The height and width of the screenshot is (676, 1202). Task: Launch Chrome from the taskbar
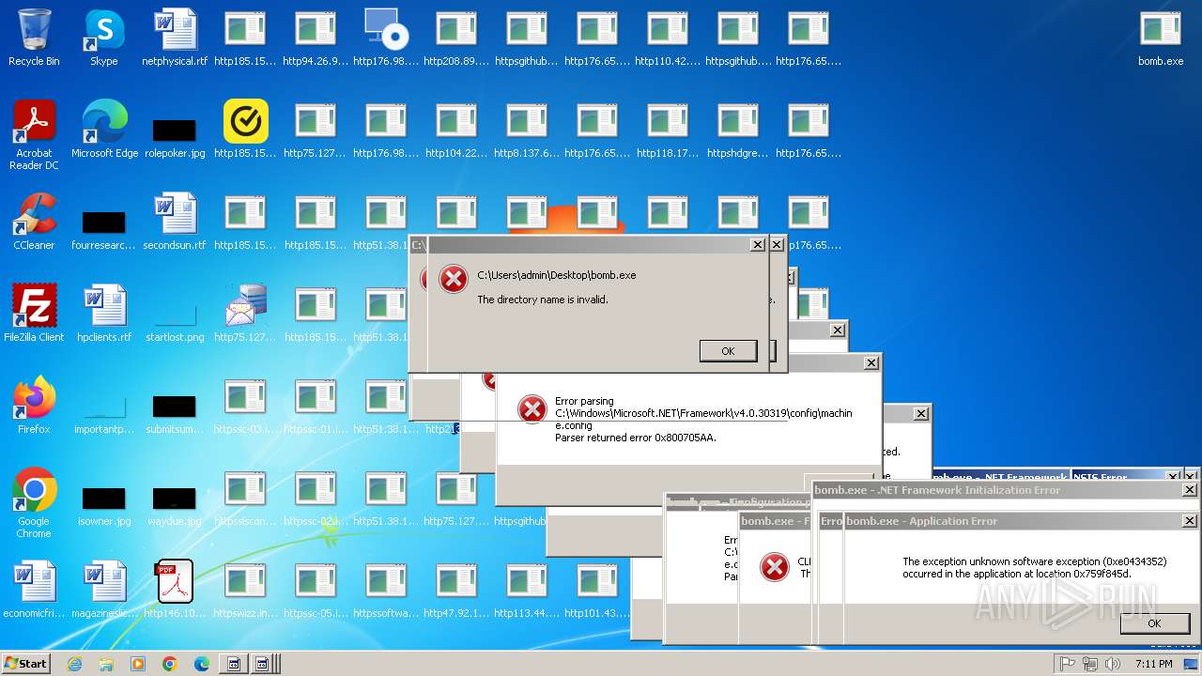[x=170, y=664]
